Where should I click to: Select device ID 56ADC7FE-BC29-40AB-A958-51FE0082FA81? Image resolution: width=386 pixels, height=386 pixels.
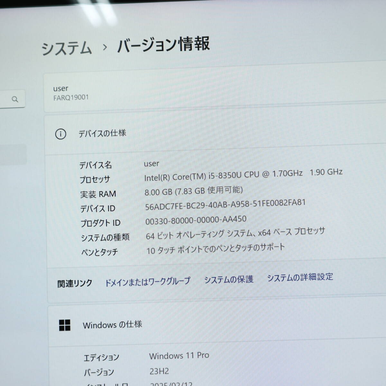[225, 205]
